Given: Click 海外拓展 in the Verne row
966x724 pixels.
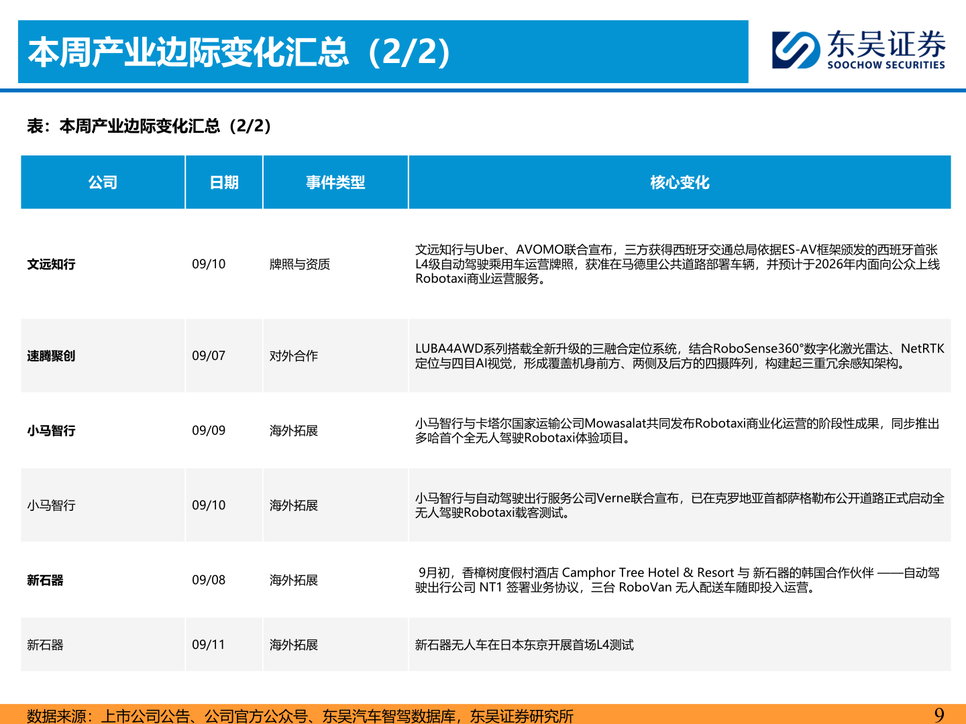Looking at the screenshot, I should coord(294,505).
